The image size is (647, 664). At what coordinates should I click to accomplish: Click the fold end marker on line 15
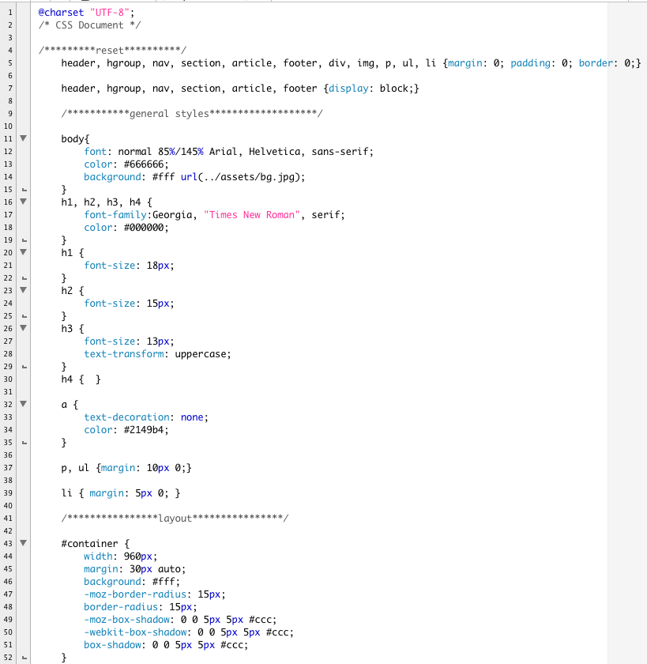tap(23, 190)
